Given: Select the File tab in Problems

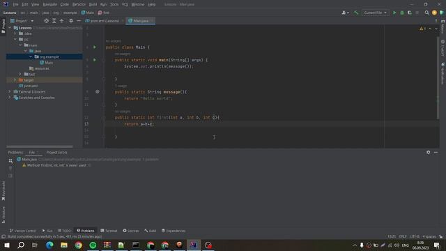Looking at the screenshot, I should click(33, 153).
